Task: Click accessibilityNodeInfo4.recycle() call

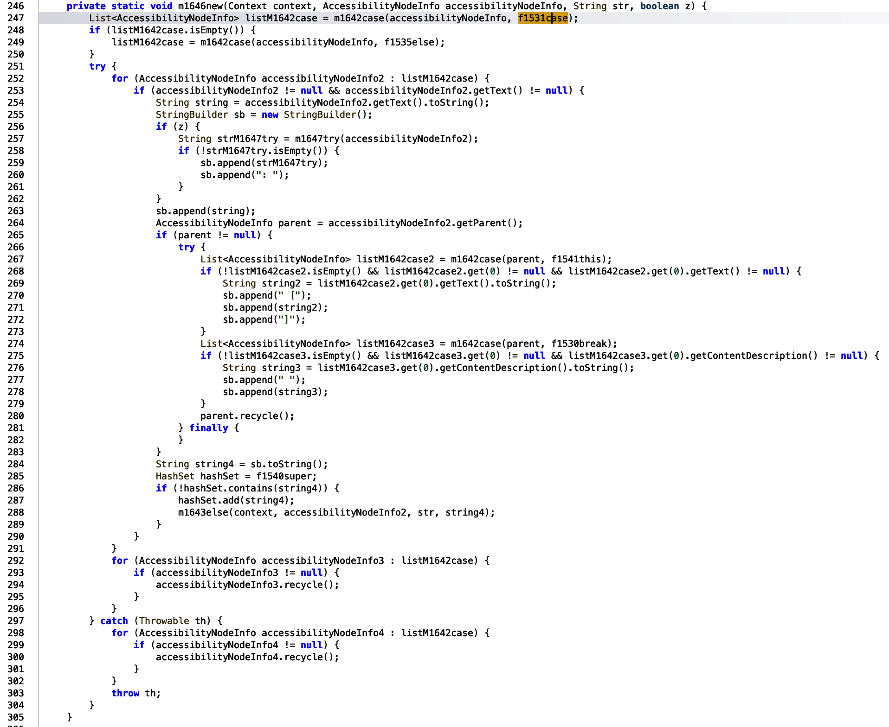Action: 247,657
